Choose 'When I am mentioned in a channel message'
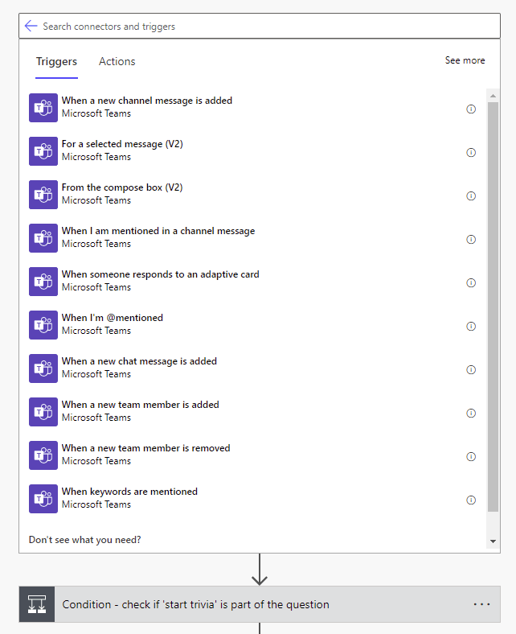 (x=158, y=231)
